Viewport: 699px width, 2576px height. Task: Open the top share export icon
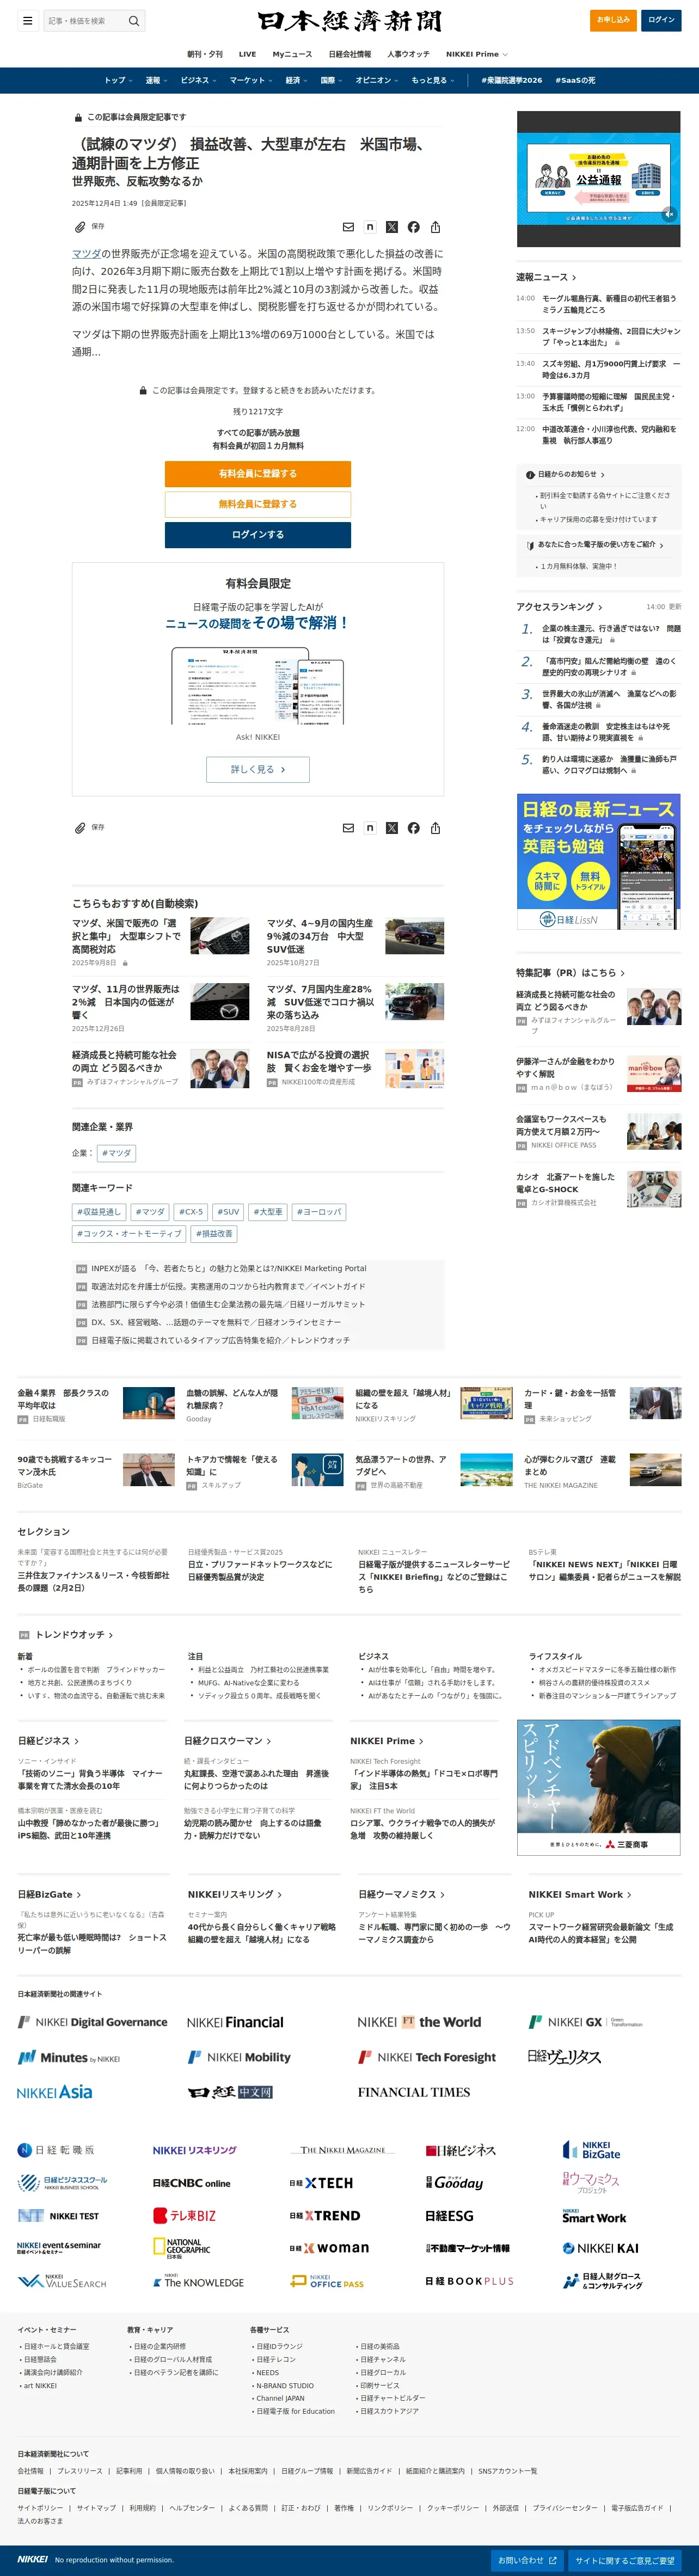pos(435,227)
